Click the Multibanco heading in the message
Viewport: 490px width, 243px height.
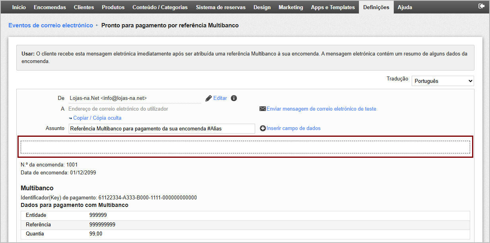tap(37, 188)
